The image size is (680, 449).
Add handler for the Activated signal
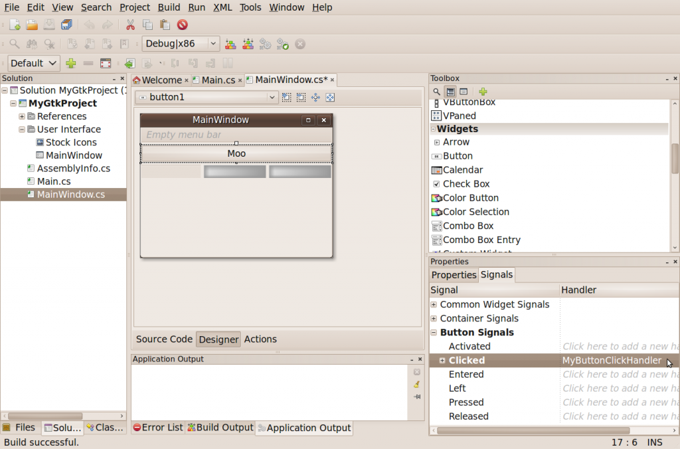pos(620,347)
